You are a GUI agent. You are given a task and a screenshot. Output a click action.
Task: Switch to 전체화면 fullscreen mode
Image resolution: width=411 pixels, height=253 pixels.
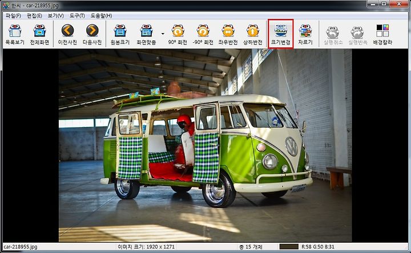(x=39, y=34)
